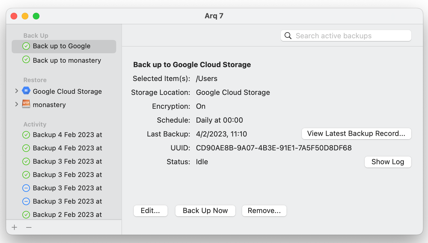Open the first Backup 4 Feb 2023 activity

coord(67,135)
